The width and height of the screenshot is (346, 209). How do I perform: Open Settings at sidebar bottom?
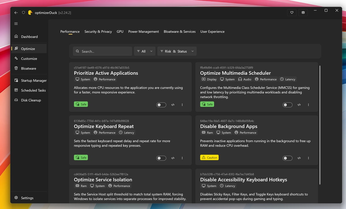29,198
